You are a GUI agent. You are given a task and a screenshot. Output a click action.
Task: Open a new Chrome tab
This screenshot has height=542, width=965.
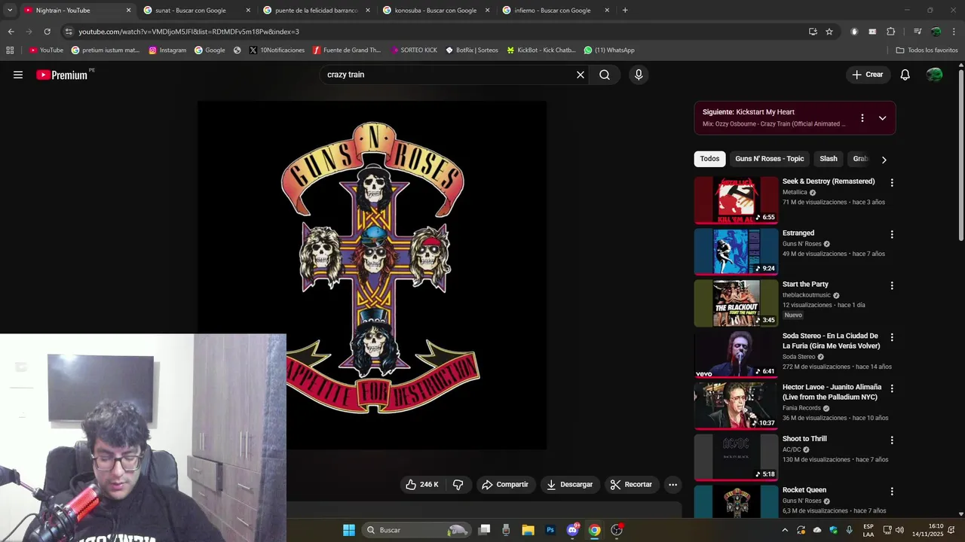pyautogui.click(x=625, y=11)
